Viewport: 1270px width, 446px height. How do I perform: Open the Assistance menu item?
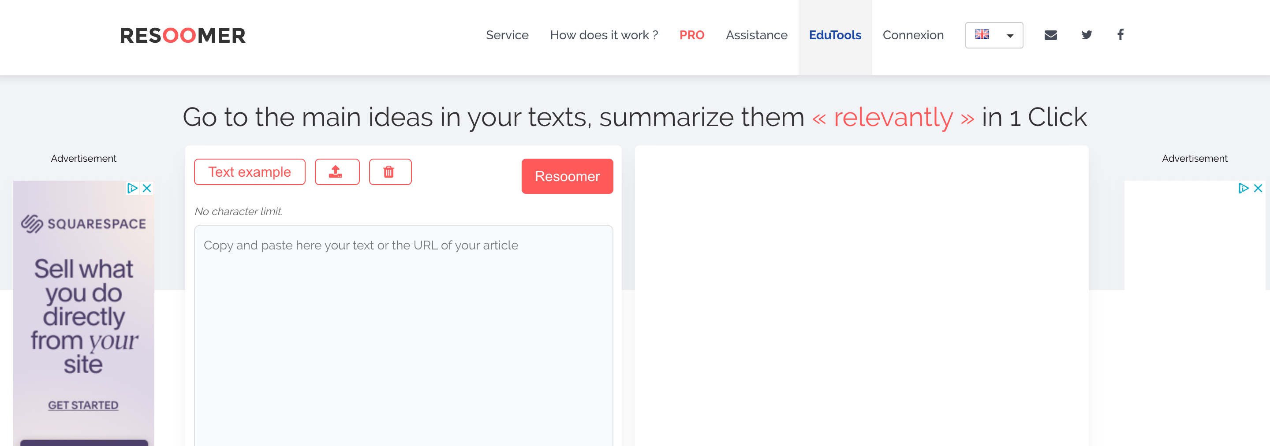(756, 35)
